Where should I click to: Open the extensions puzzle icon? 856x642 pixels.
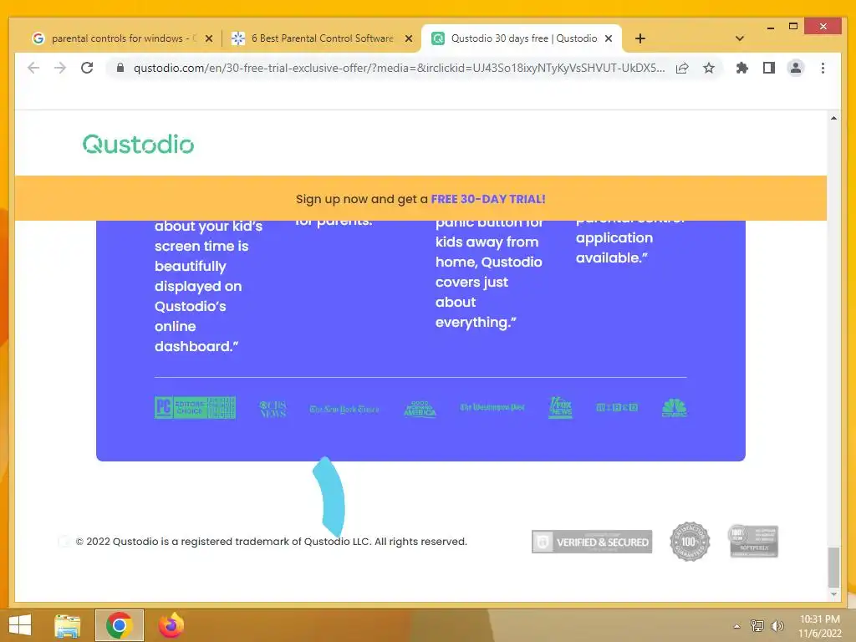click(x=742, y=69)
